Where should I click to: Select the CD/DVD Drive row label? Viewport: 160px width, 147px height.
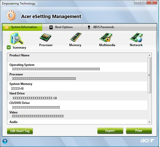point(19,103)
